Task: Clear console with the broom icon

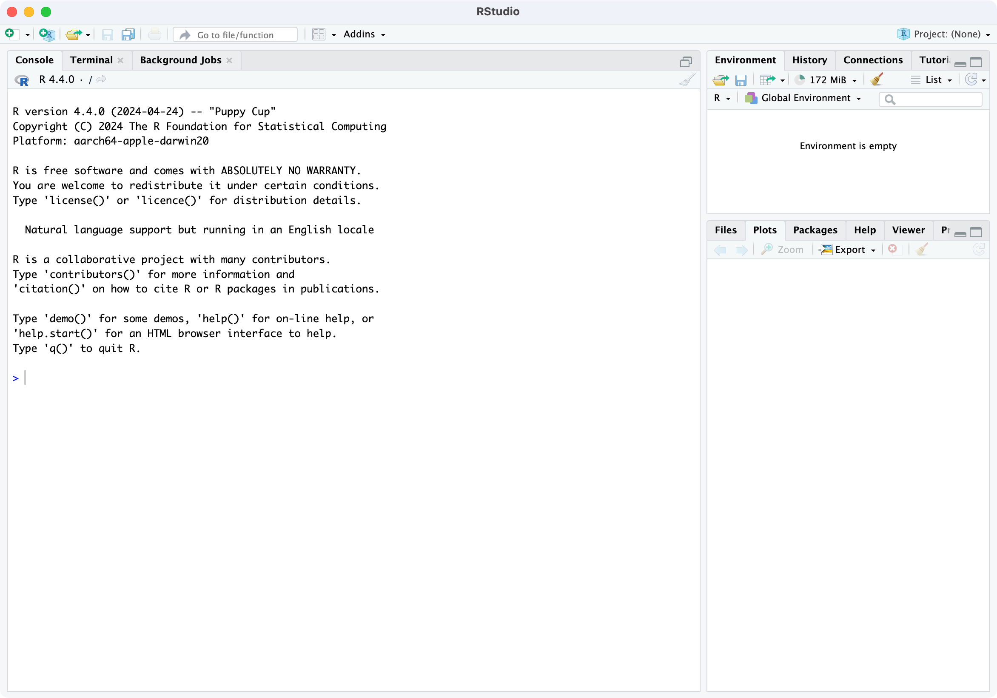Action: coord(687,80)
